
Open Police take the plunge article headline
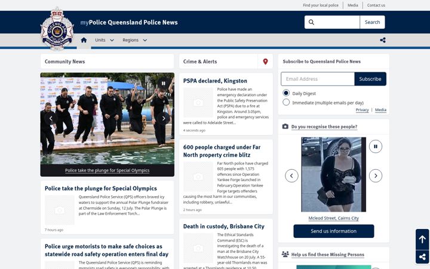click(x=101, y=188)
